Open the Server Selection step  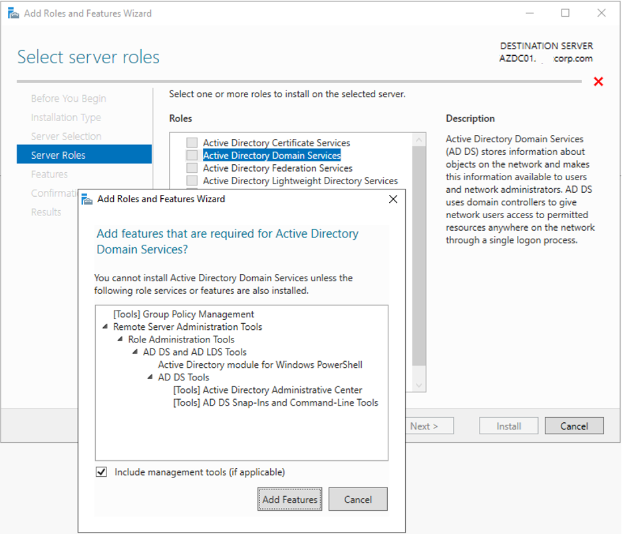click(x=66, y=136)
